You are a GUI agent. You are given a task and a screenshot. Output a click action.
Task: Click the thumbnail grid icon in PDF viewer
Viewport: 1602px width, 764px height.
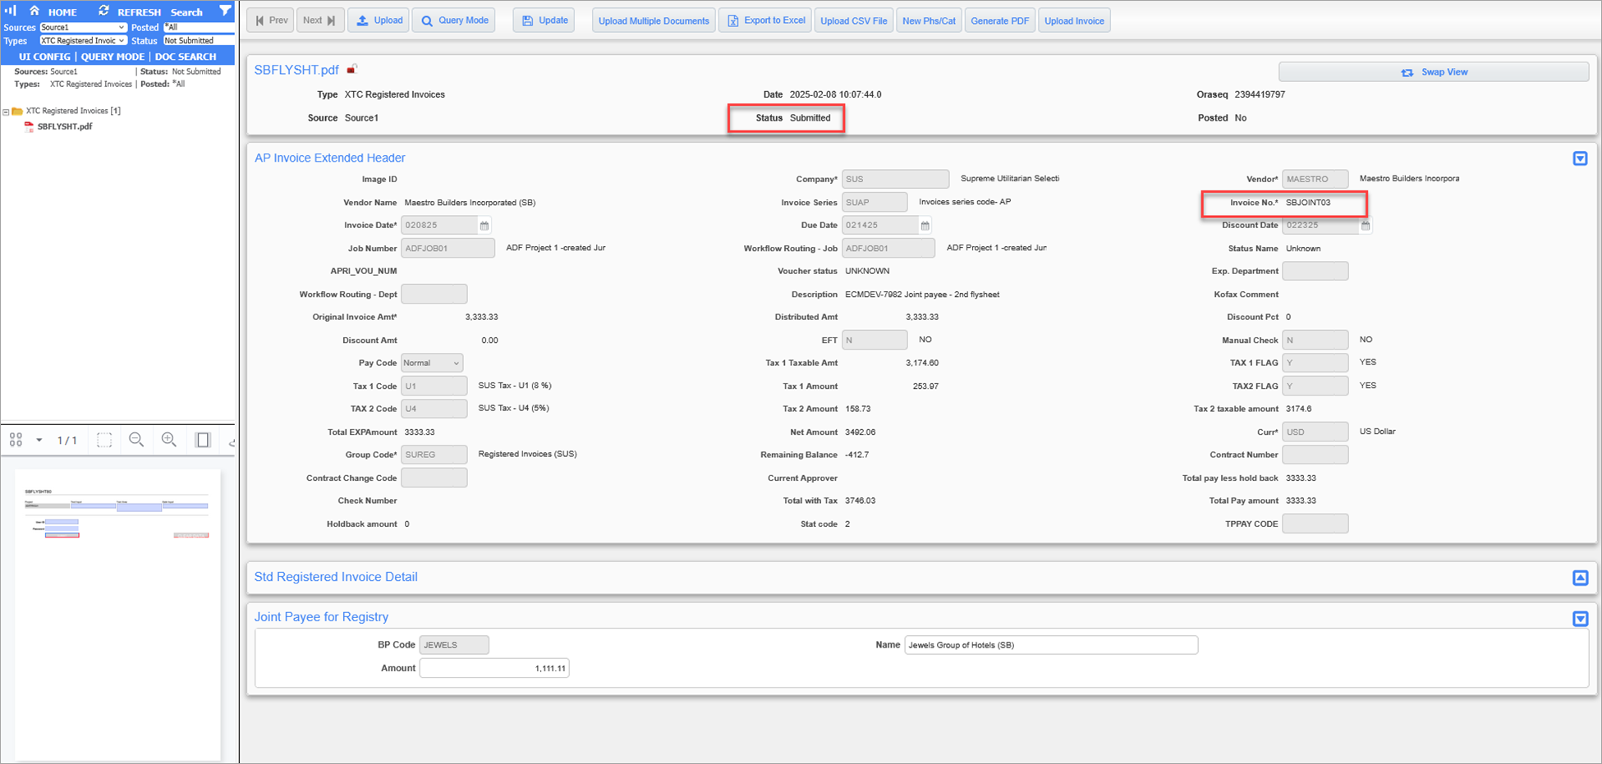16,441
